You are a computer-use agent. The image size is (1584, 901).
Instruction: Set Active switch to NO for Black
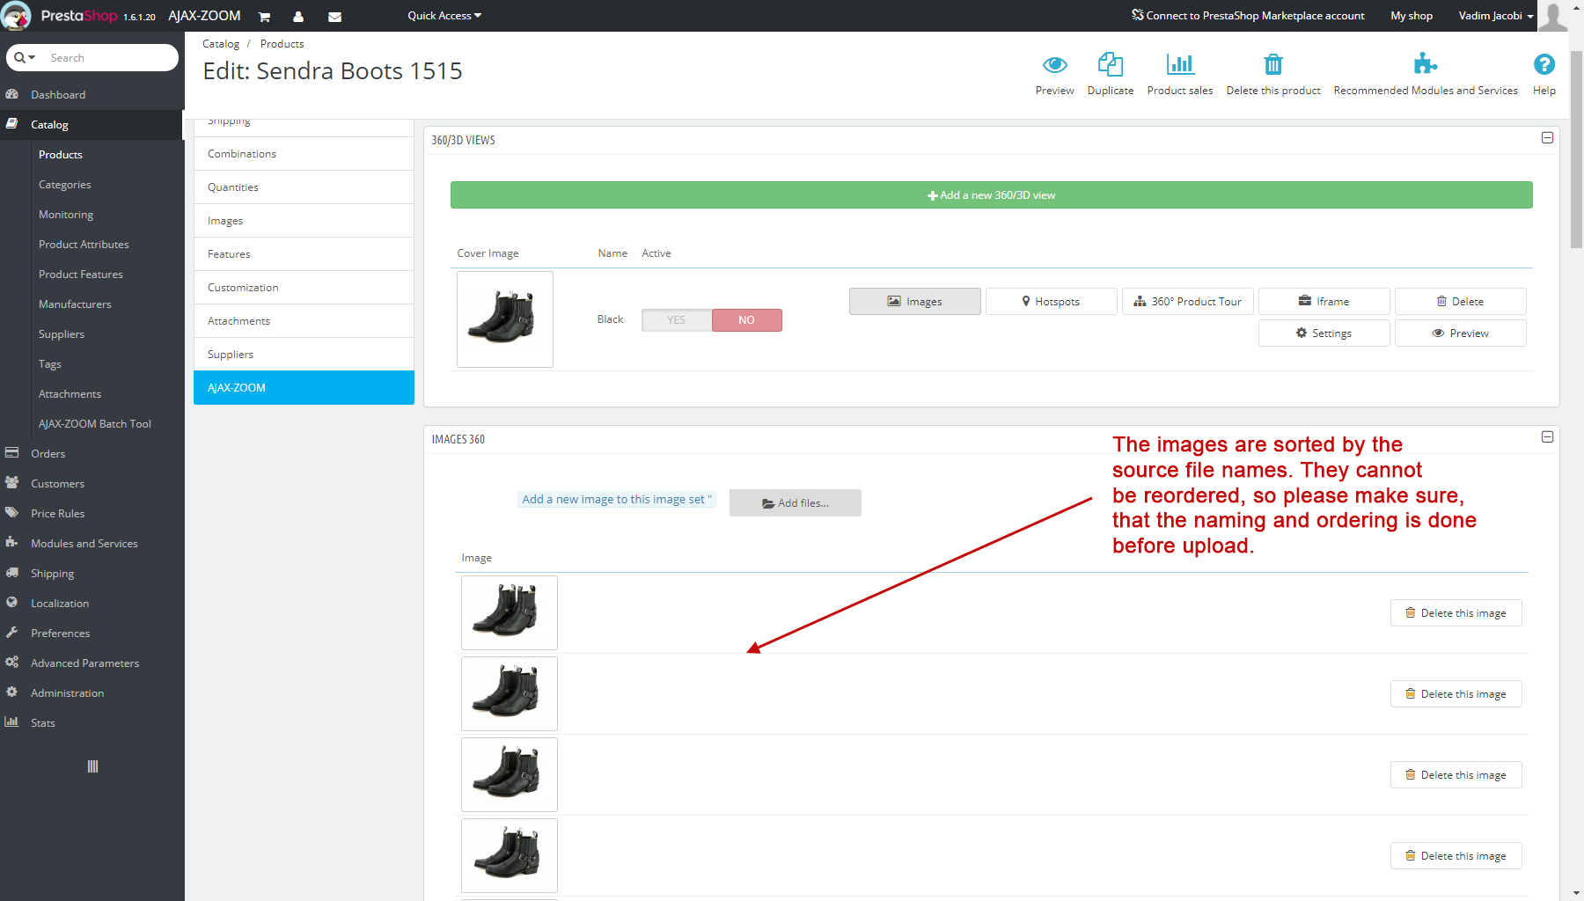[746, 320]
